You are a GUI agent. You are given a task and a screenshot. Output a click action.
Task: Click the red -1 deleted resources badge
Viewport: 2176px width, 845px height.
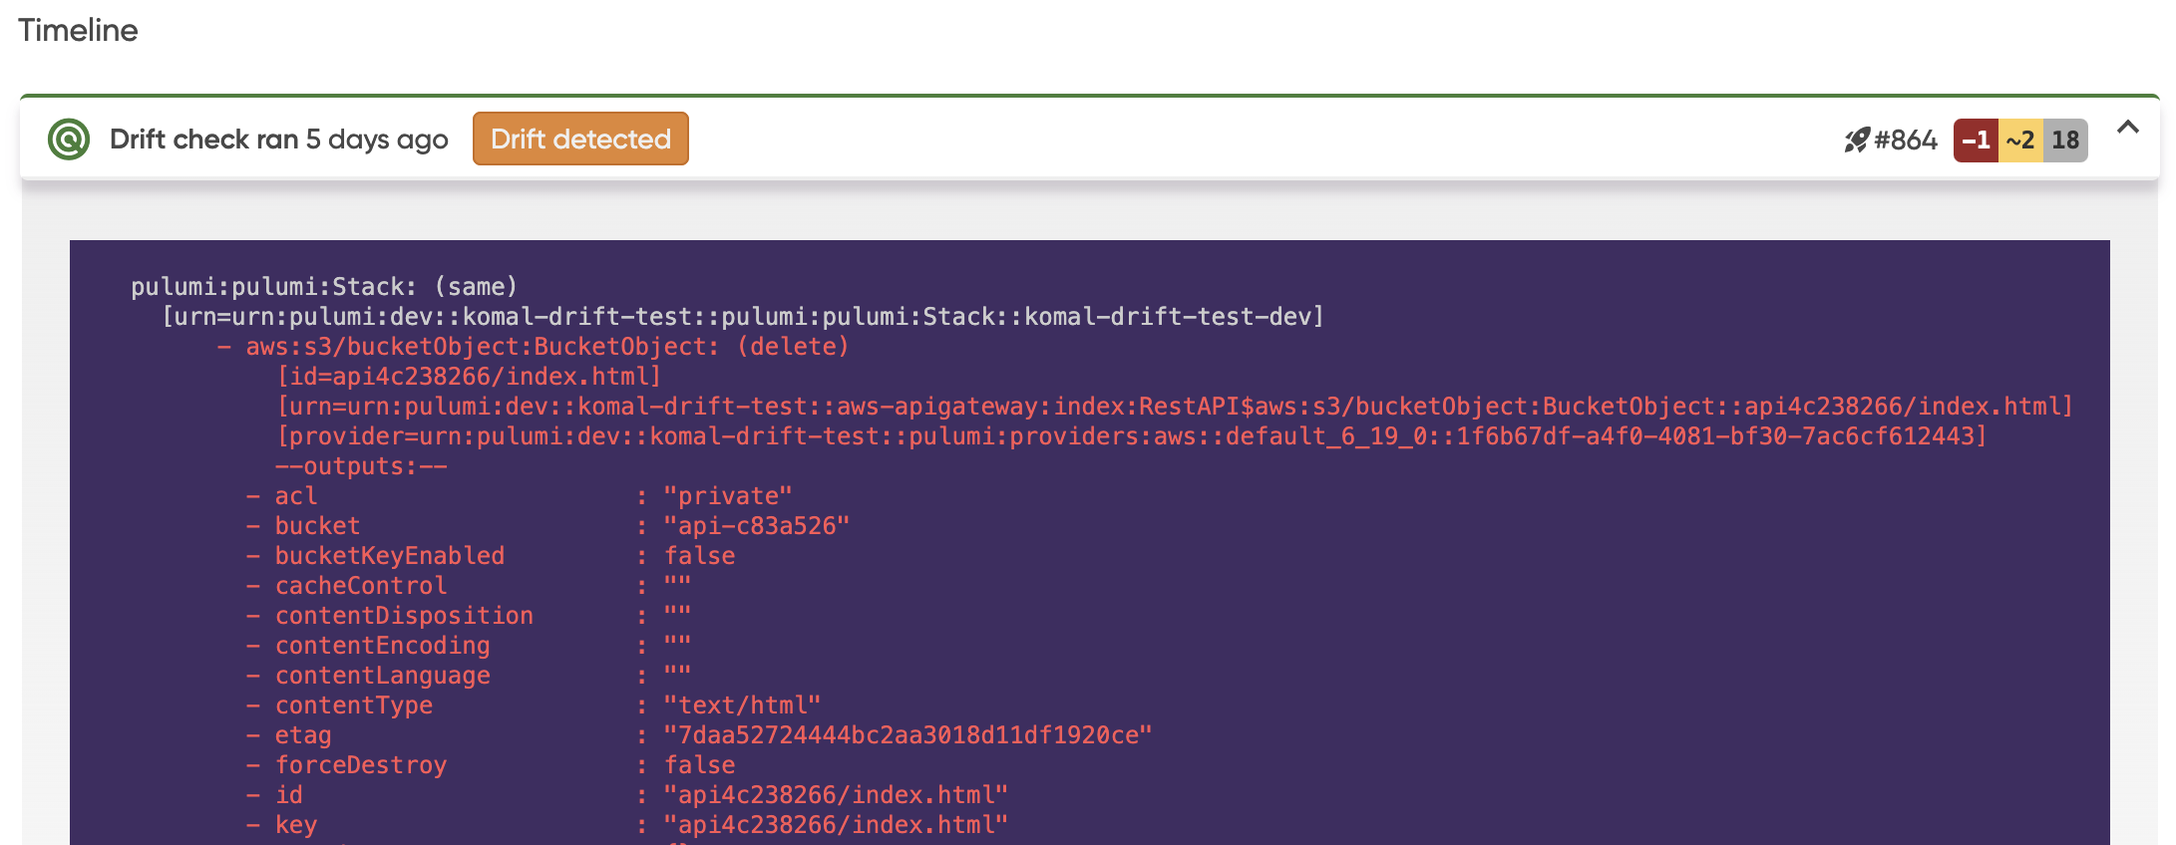coord(1976,140)
